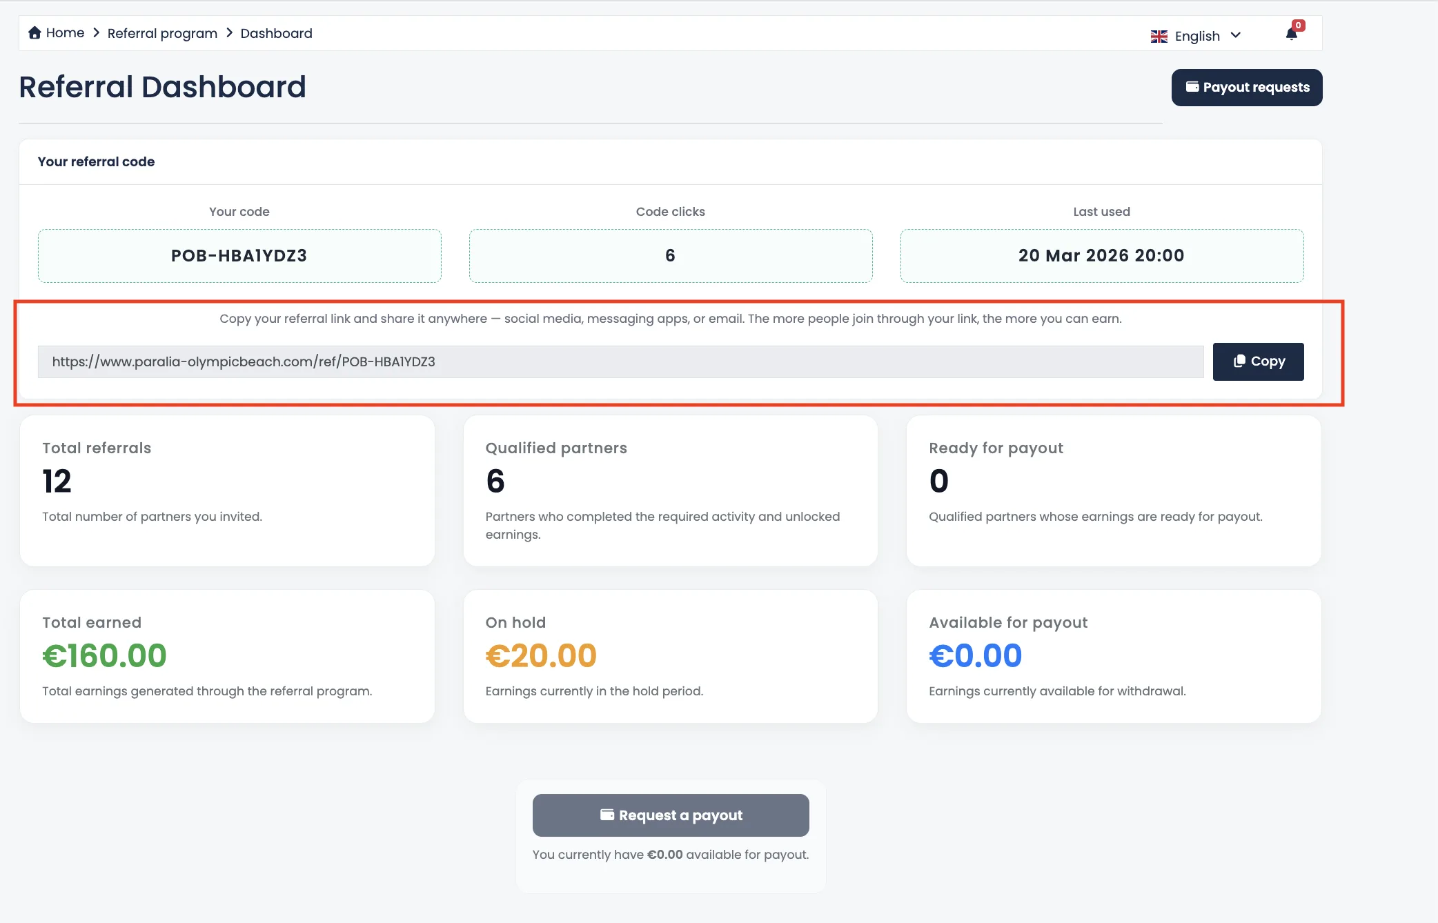Image resolution: width=1438 pixels, height=923 pixels.
Task: Copy the referral link
Action: [1258, 361]
